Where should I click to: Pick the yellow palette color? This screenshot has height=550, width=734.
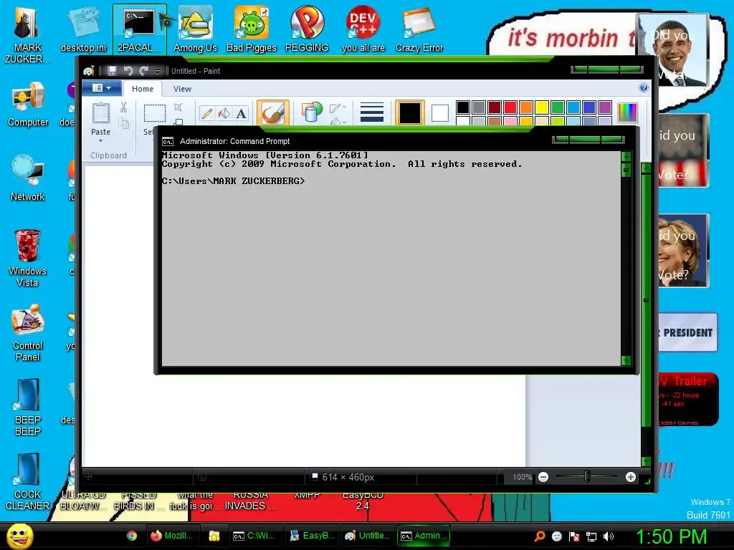[542, 107]
